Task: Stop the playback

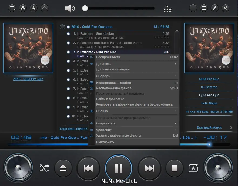Action: [175, 168]
